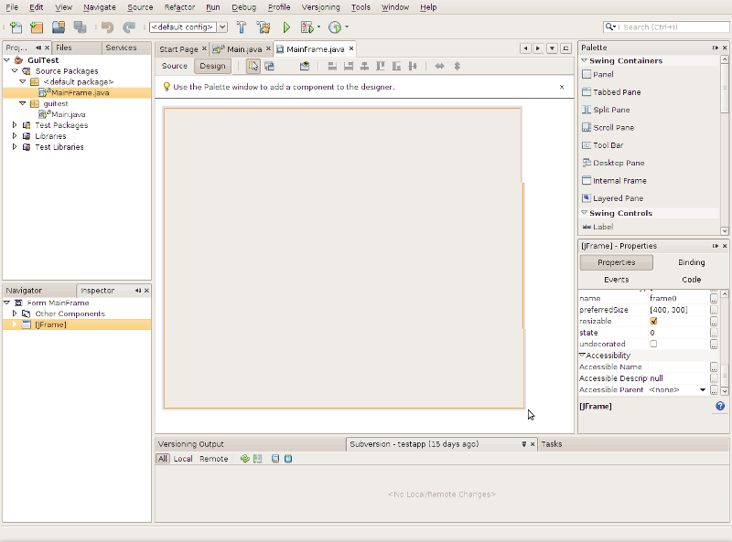Collapse the GuiTest project node
732x542 pixels.
pos(7,60)
